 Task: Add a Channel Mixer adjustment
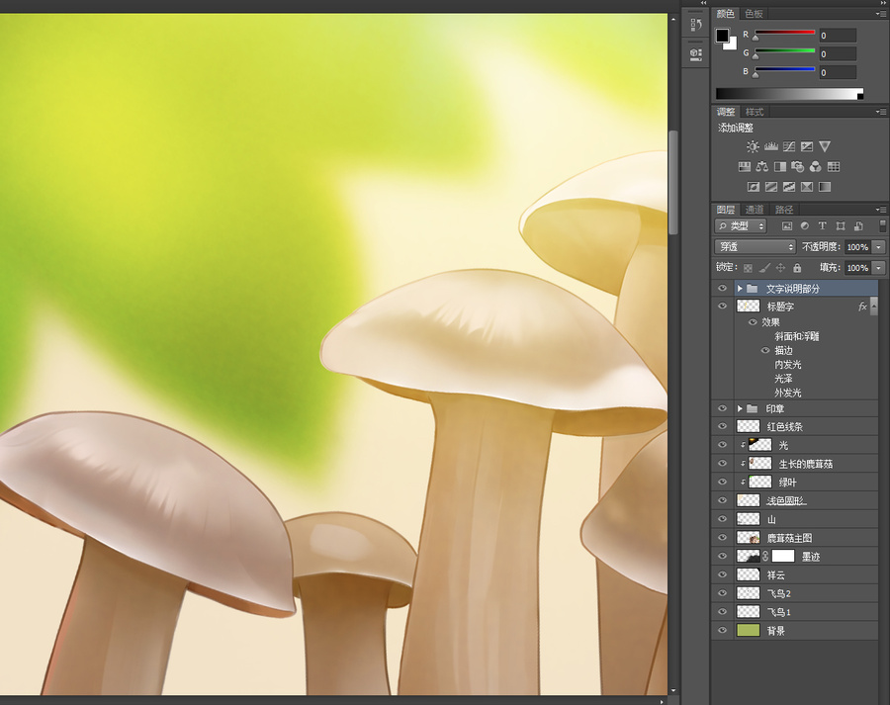816,167
